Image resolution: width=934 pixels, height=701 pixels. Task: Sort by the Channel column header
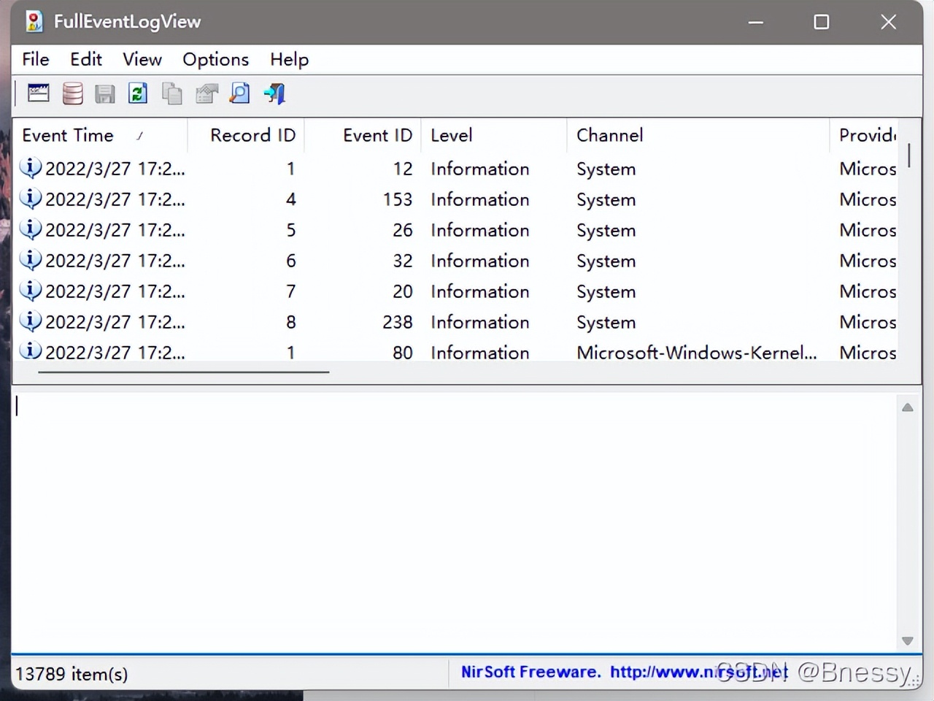click(x=609, y=135)
